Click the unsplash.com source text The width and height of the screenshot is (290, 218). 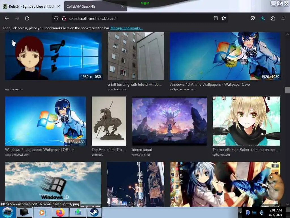[117, 89]
